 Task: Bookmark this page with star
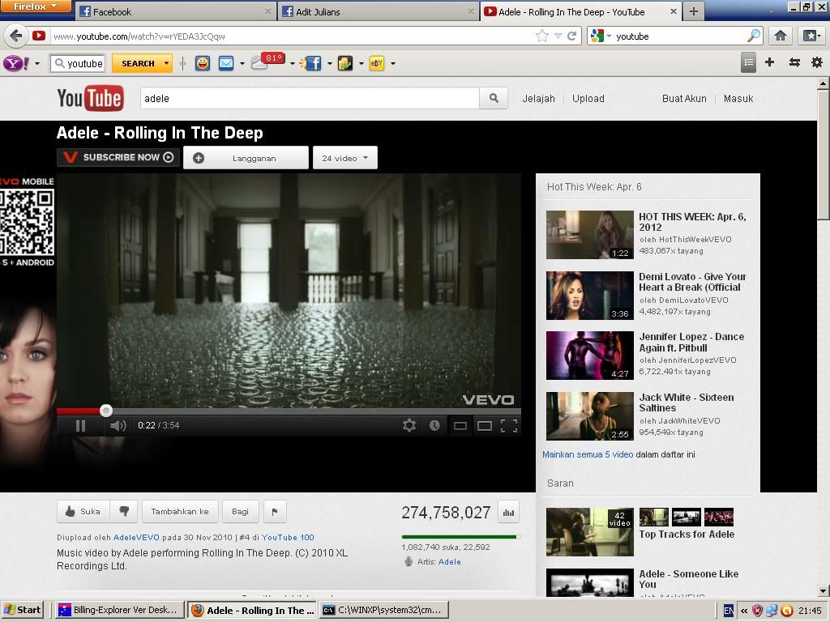tap(541, 36)
